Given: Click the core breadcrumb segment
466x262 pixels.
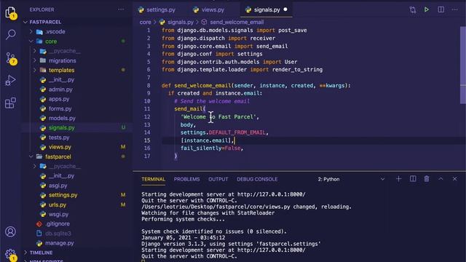Looking at the screenshot, I should [146, 22].
